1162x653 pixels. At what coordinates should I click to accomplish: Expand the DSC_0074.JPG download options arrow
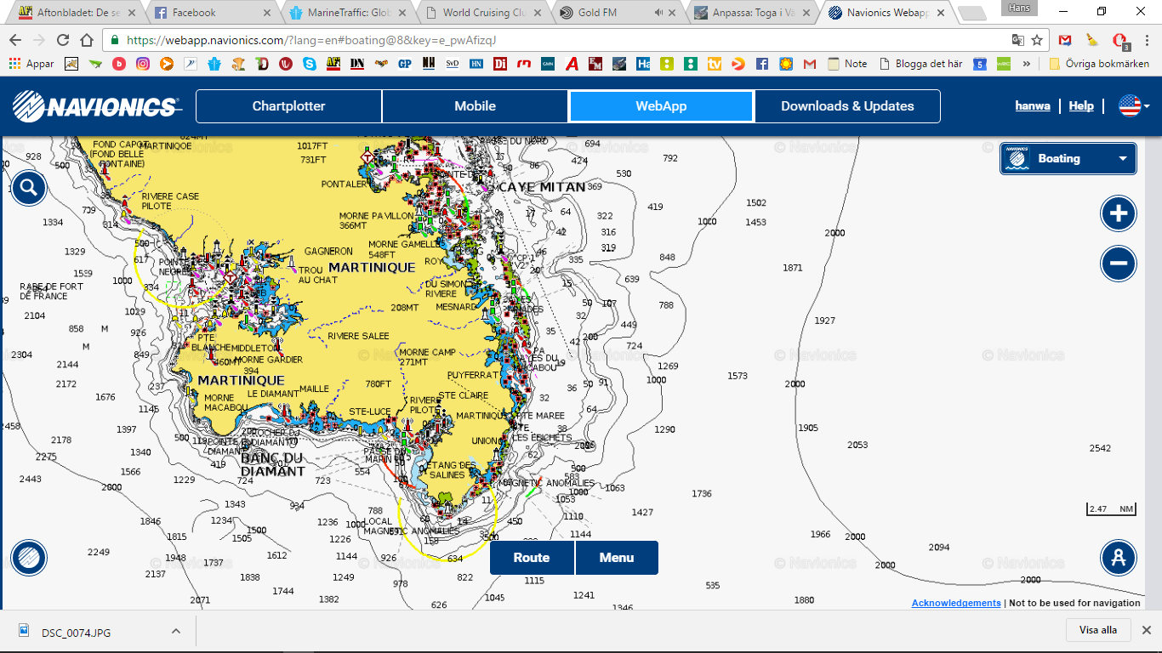[x=176, y=632]
